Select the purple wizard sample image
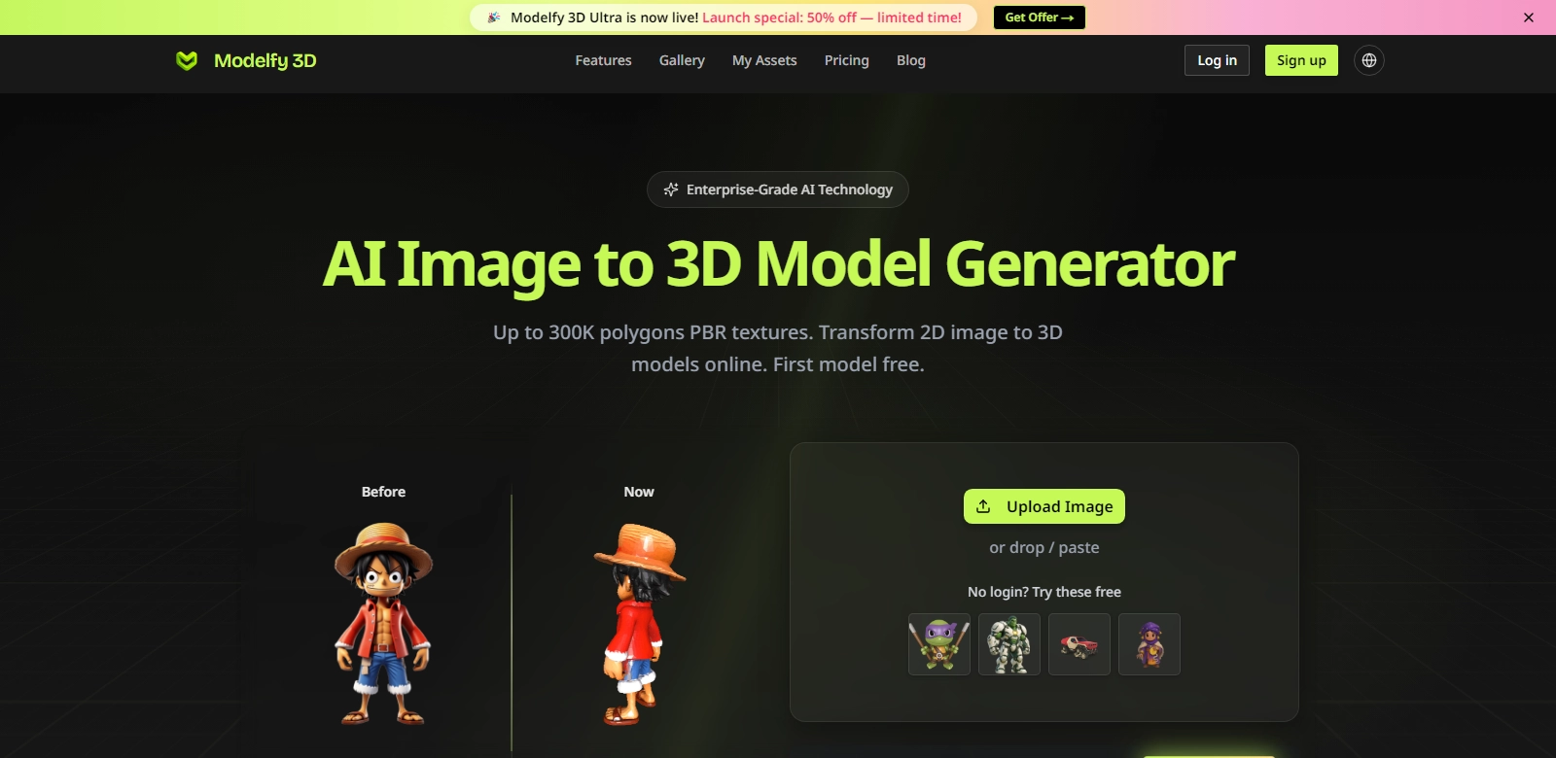 click(x=1149, y=644)
